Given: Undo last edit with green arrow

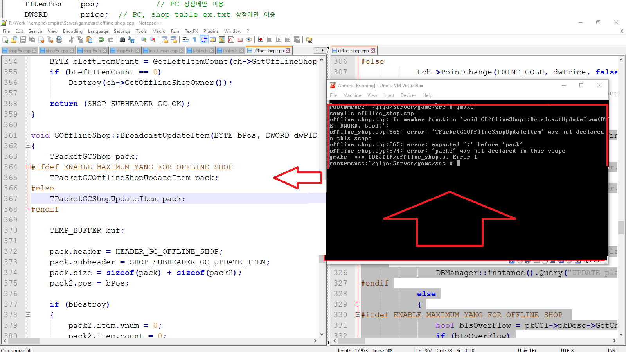Looking at the screenshot, I should [x=101, y=40].
